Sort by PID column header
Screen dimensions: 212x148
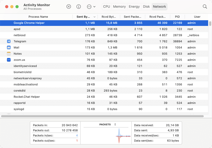177,17
